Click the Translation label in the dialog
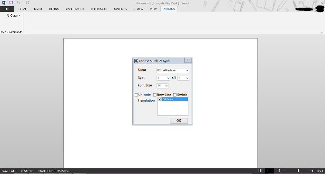 pos(146,100)
